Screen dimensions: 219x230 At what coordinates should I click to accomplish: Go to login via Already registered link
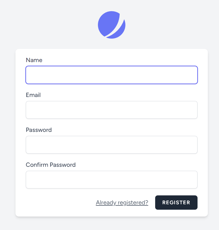pos(122,203)
